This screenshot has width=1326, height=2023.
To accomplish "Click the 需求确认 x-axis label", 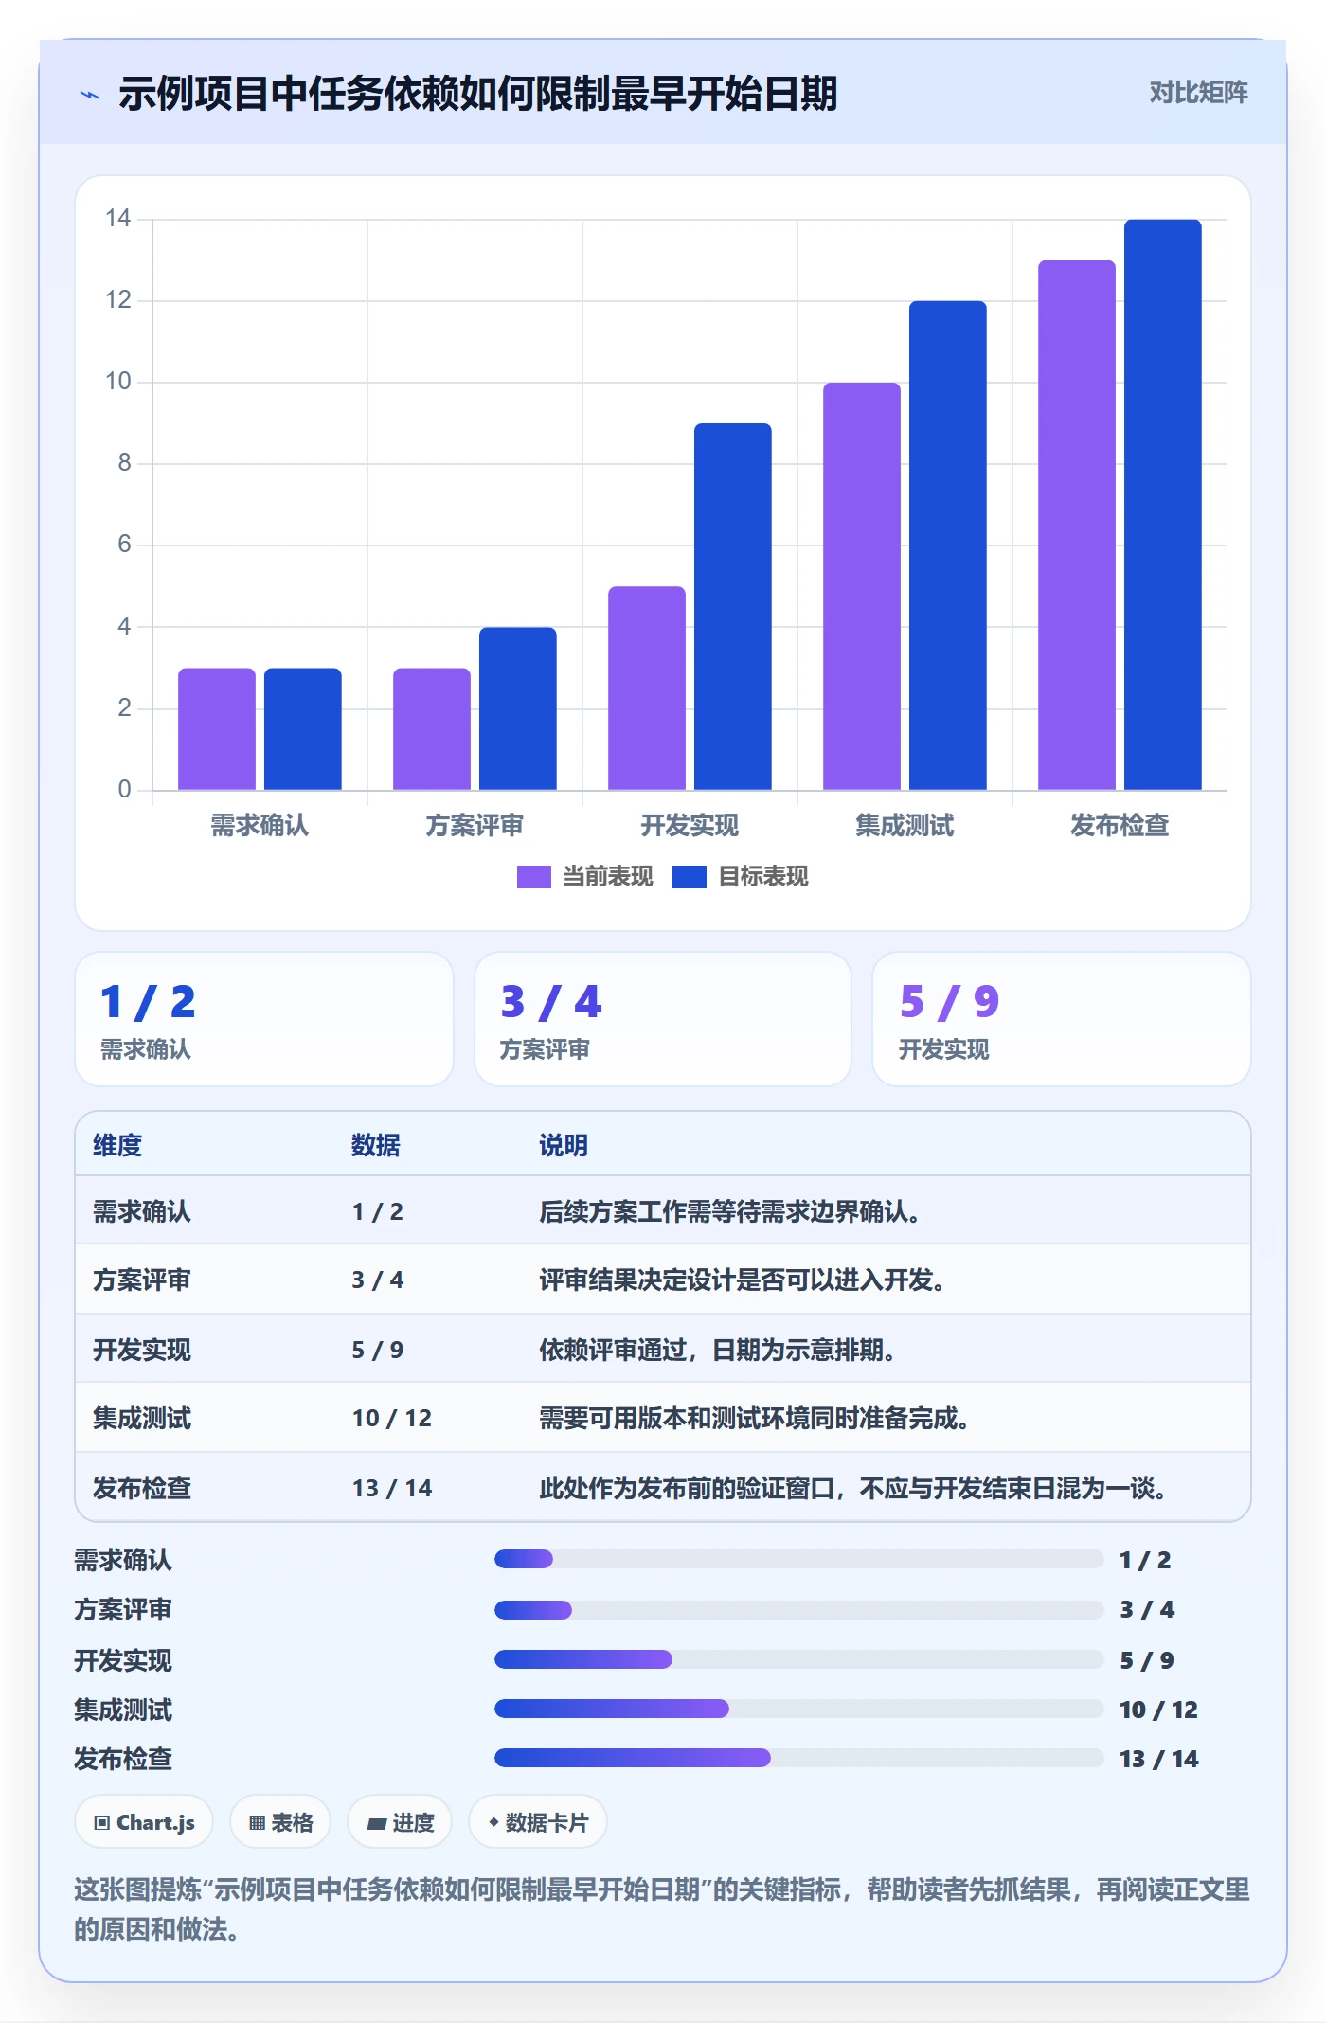I will pos(260,826).
